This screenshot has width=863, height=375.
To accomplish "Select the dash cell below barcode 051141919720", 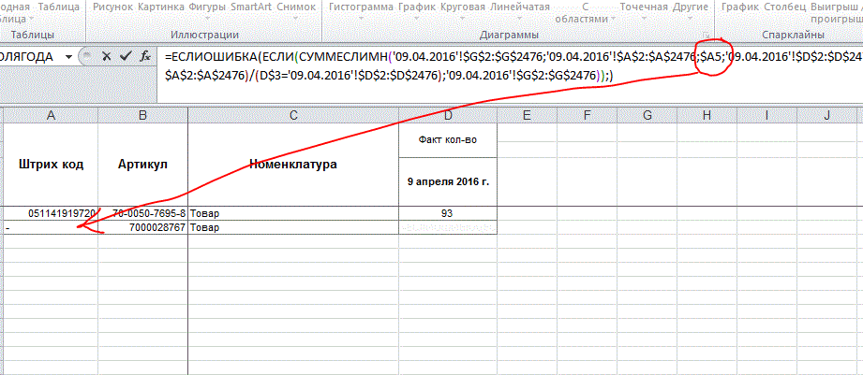I will point(52,227).
